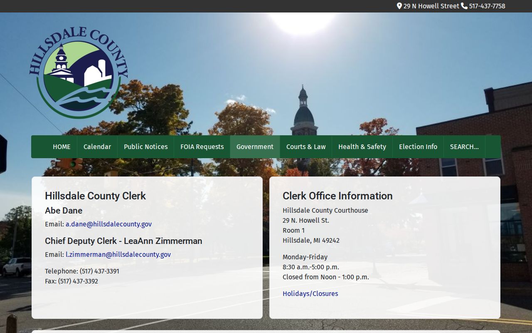Click Fax: (517) 437-3392
The height and width of the screenshot is (333, 532).
pos(71,281)
